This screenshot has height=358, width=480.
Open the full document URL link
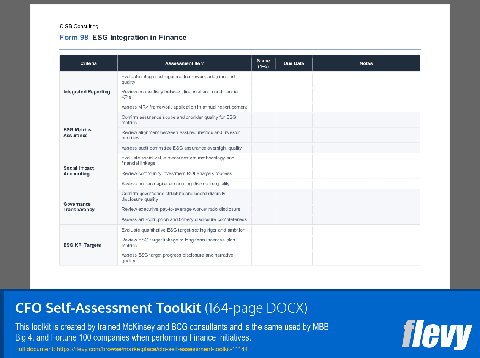pos(152,349)
